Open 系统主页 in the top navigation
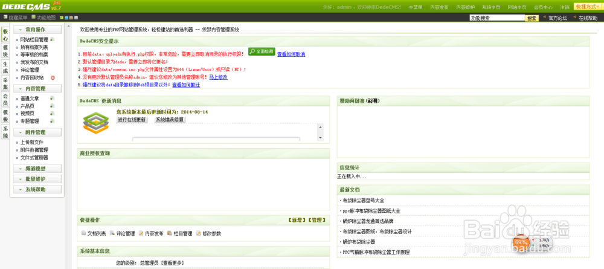The width and height of the screenshot is (604, 269). (x=491, y=7)
